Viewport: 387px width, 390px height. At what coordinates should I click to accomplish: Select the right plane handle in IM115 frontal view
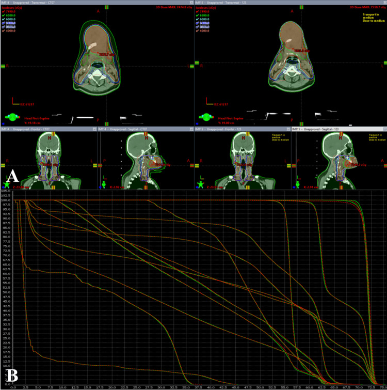(288, 165)
